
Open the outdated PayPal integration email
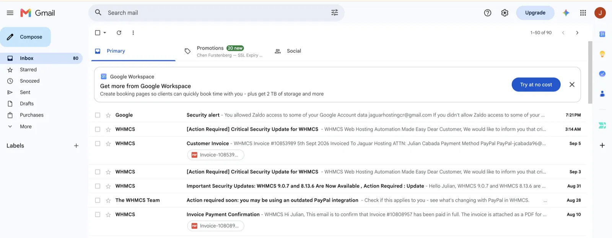point(338,200)
